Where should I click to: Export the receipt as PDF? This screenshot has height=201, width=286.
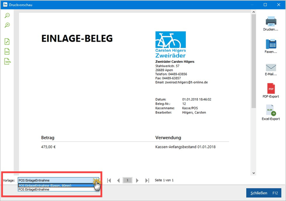point(271,88)
